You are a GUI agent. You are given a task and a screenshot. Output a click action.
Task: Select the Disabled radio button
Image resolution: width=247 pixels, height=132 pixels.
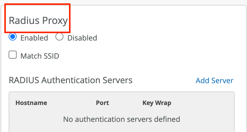coord(59,37)
